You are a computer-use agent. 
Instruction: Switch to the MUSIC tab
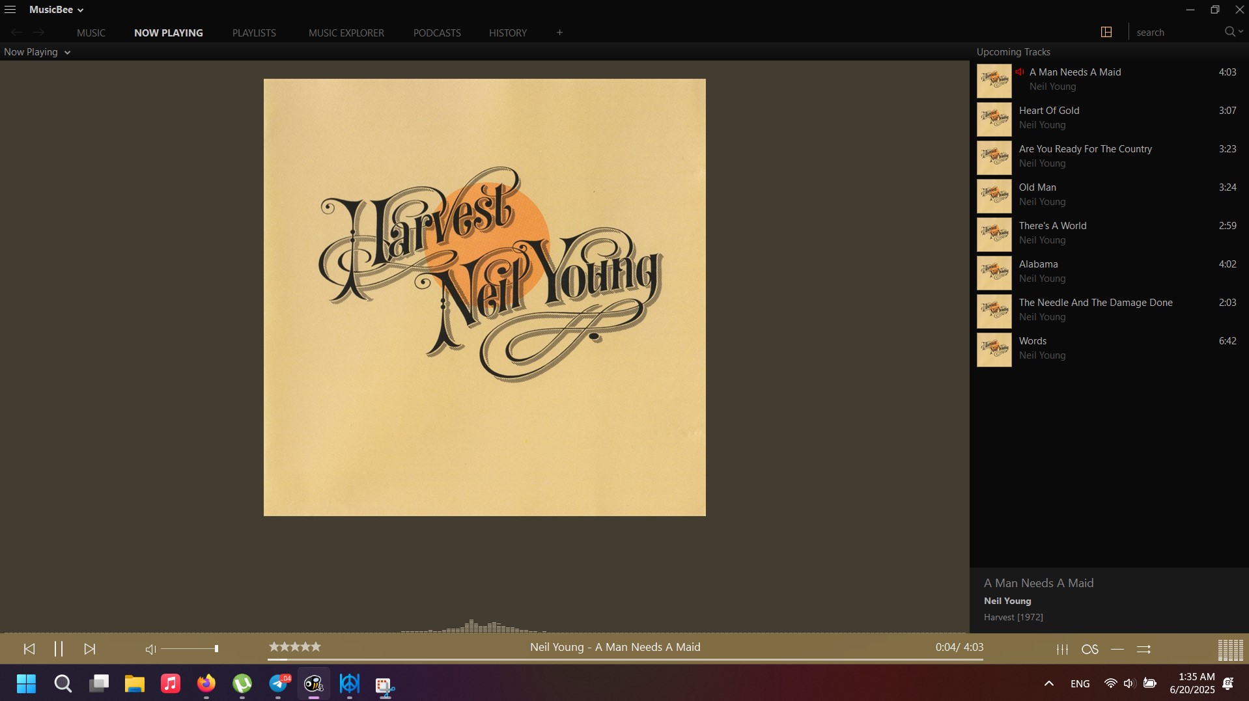click(91, 33)
